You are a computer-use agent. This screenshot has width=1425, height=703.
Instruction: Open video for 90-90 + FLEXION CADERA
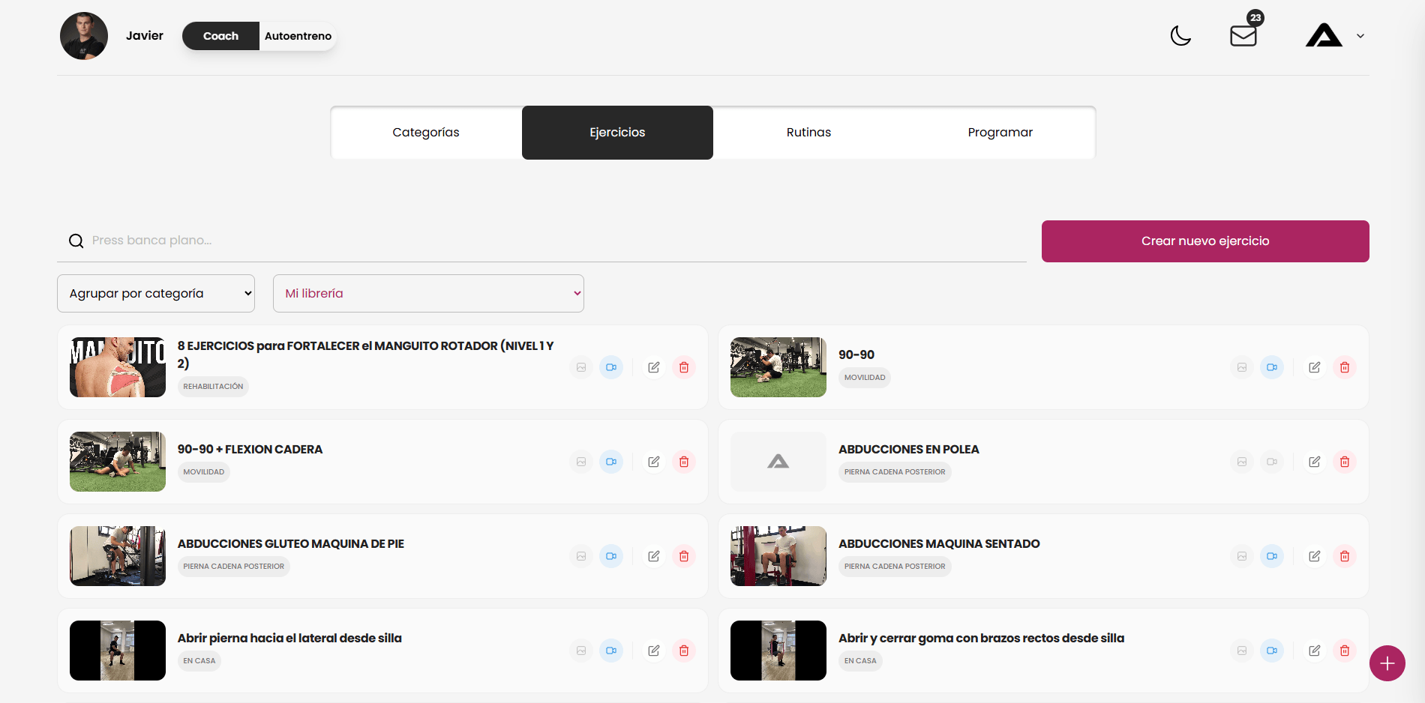(611, 462)
